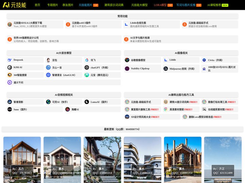245x183 pixels.
Task: Click the 智谱清影 play icon
Action: [10, 102]
